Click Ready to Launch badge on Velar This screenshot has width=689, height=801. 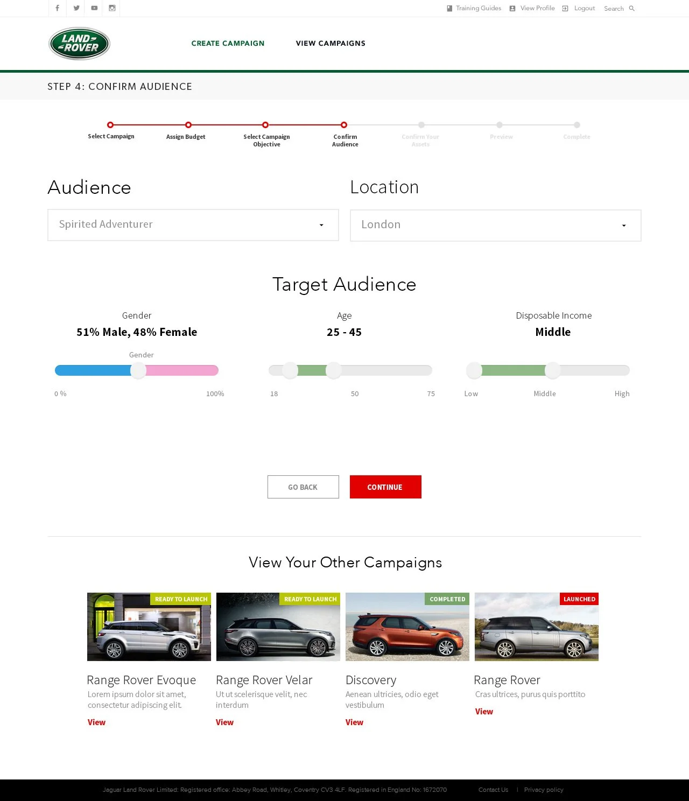point(310,599)
